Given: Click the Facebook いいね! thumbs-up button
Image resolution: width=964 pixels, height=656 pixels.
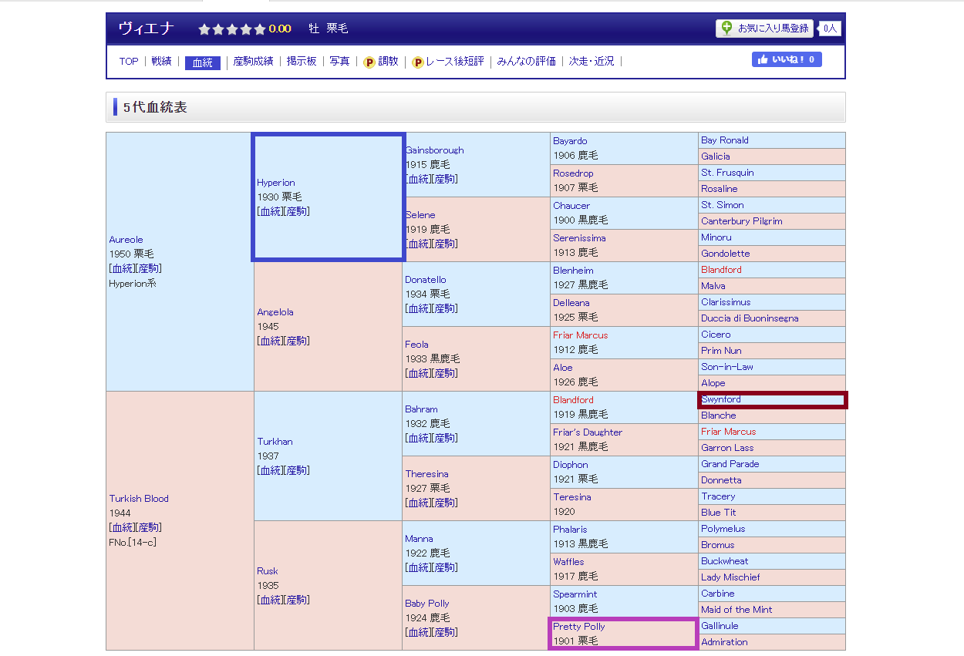Looking at the screenshot, I should click(787, 59).
